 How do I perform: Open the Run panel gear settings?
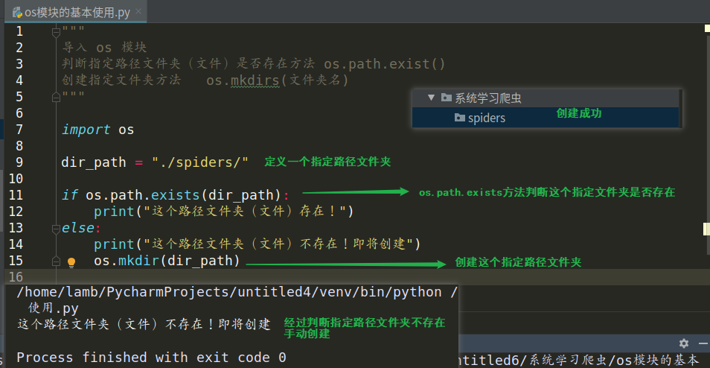684,343
